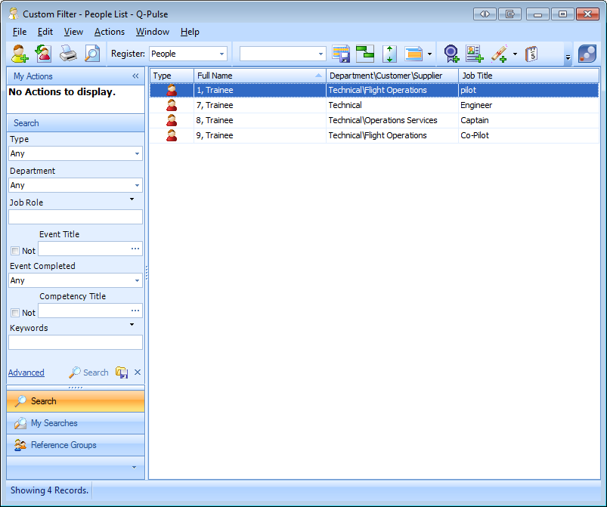Browse Competency Title with ellipsis button

[135, 311]
